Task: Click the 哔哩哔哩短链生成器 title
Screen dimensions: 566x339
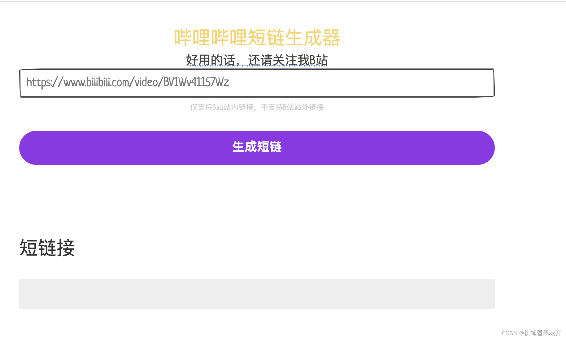Action: (257, 37)
